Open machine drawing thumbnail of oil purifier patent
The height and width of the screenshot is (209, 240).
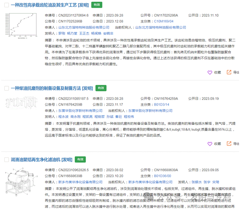click(x=21, y=182)
